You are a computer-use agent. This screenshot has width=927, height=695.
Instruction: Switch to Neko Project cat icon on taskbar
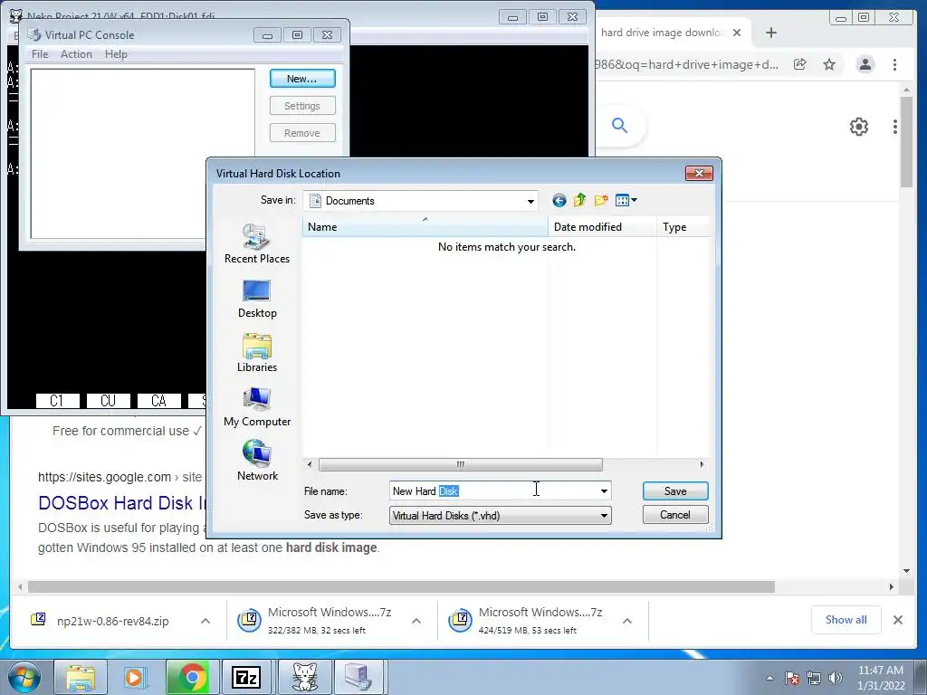(x=304, y=677)
